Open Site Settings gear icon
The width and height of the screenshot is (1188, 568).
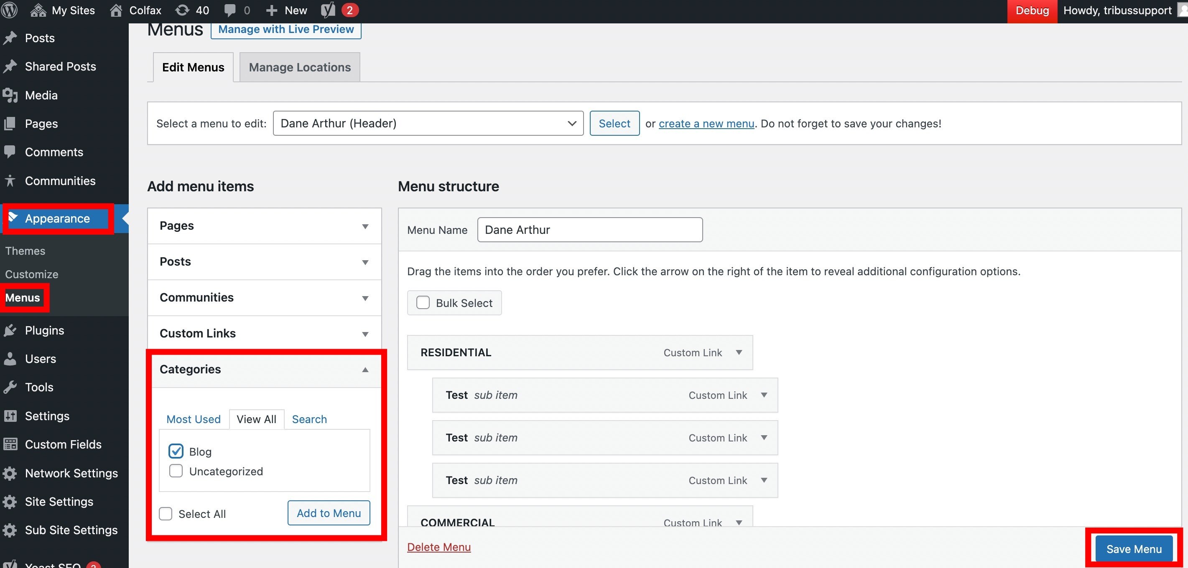pos(10,502)
